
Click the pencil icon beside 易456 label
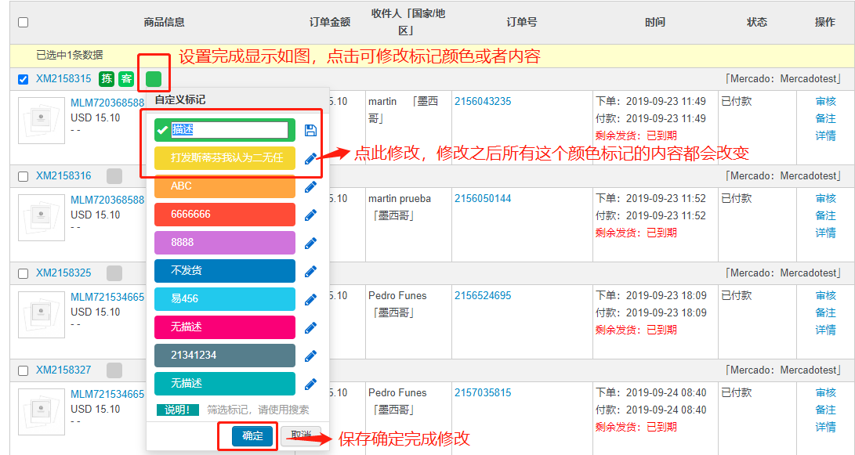(310, 300)
